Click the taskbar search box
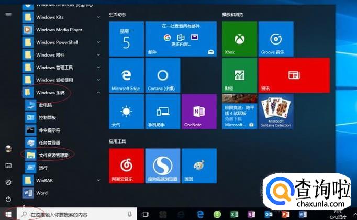Viewport: 357px width, 220px height. pyautogui.click(x=77, y=214)
